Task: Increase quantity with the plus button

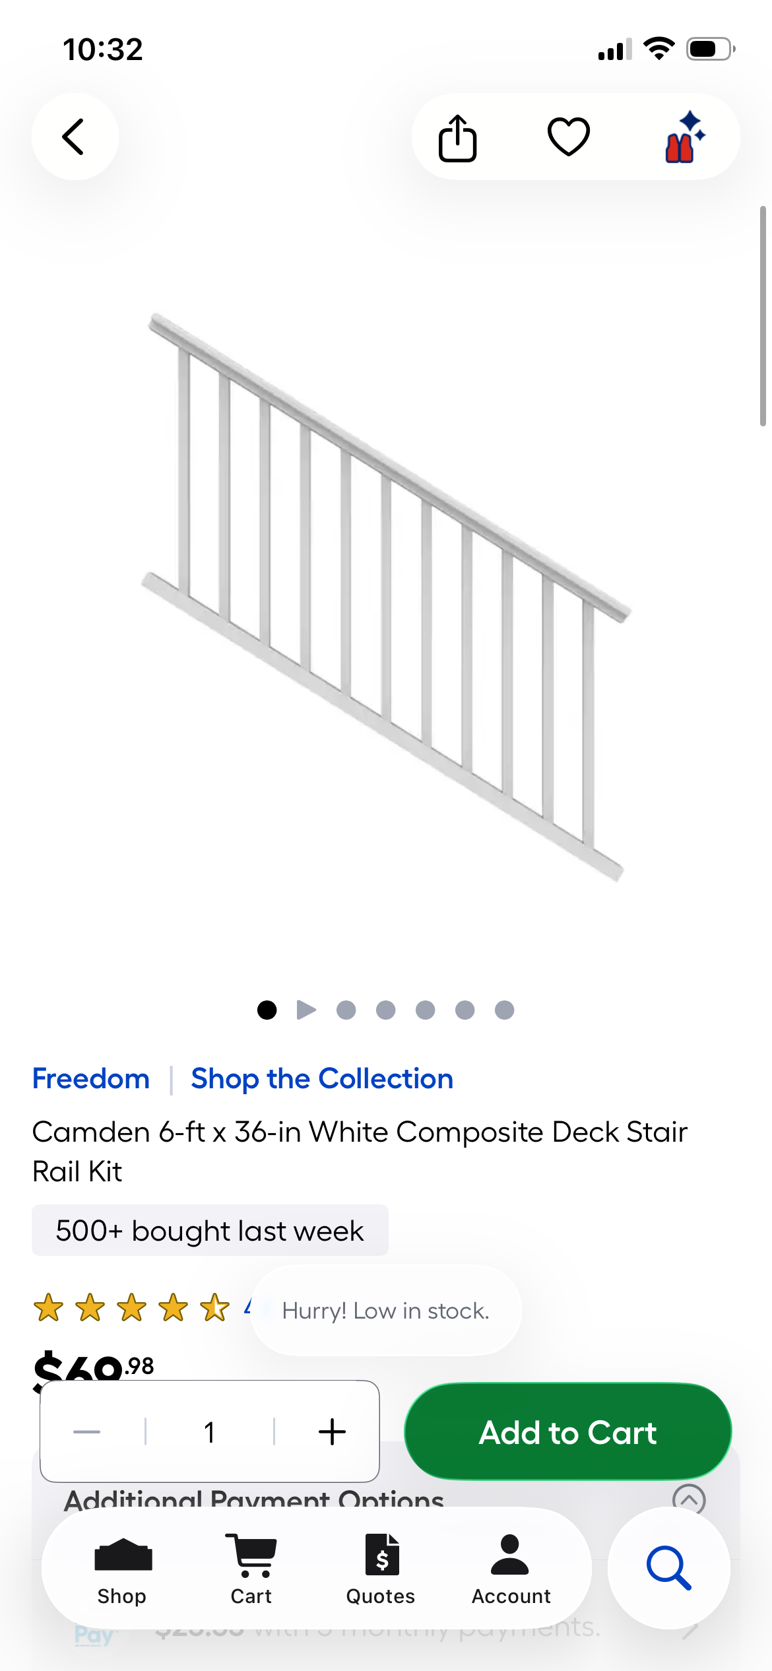Action: [332, 1431]
